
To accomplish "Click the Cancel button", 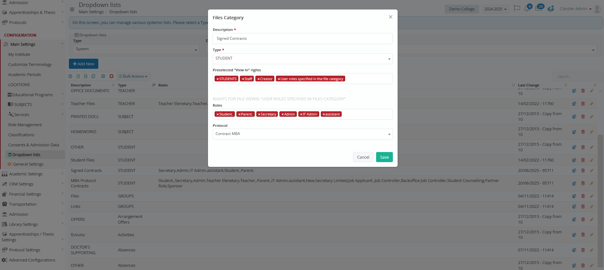I will (x=363, y=157).
